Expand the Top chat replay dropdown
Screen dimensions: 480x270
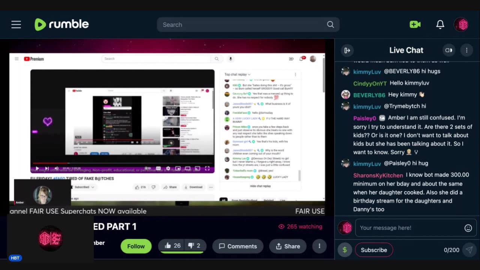click(237, 74)
